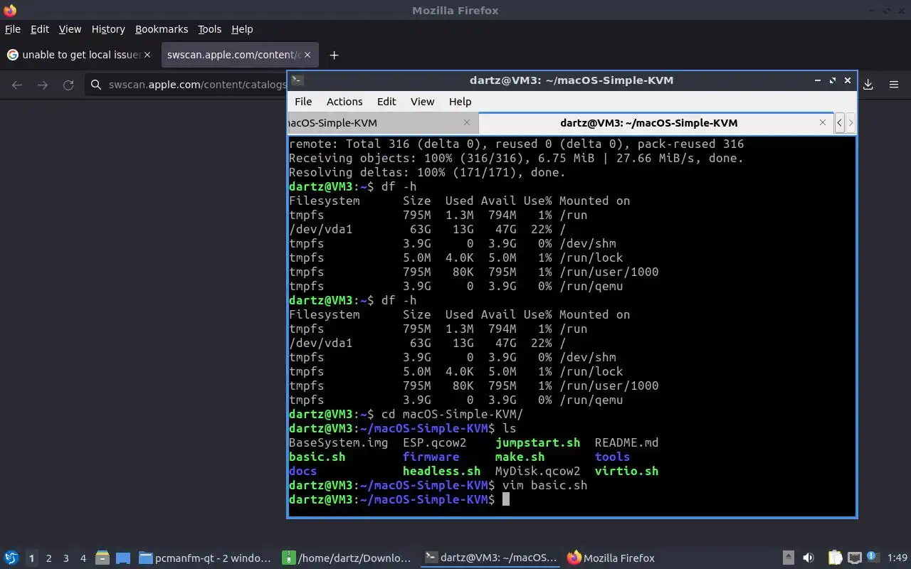Switch to workspace 3 in pager
This screenshot has width=911, height=569.
(x=66, y=558)
